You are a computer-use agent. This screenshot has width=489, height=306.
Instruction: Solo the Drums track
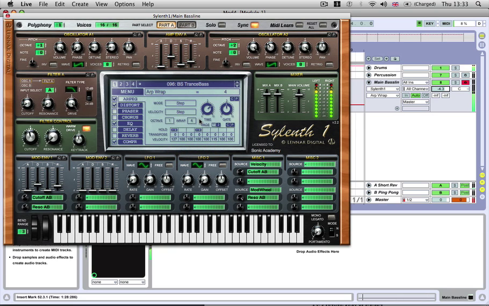455,68
